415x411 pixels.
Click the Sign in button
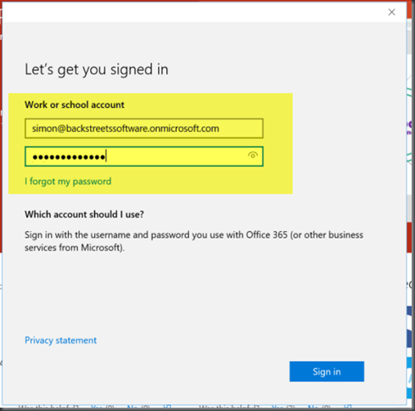point(327,371)
